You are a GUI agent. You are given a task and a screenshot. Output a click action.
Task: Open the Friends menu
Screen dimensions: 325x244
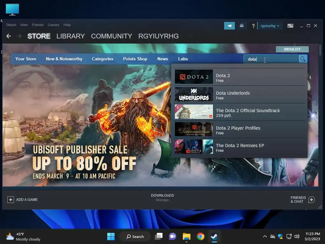(38, 25)
